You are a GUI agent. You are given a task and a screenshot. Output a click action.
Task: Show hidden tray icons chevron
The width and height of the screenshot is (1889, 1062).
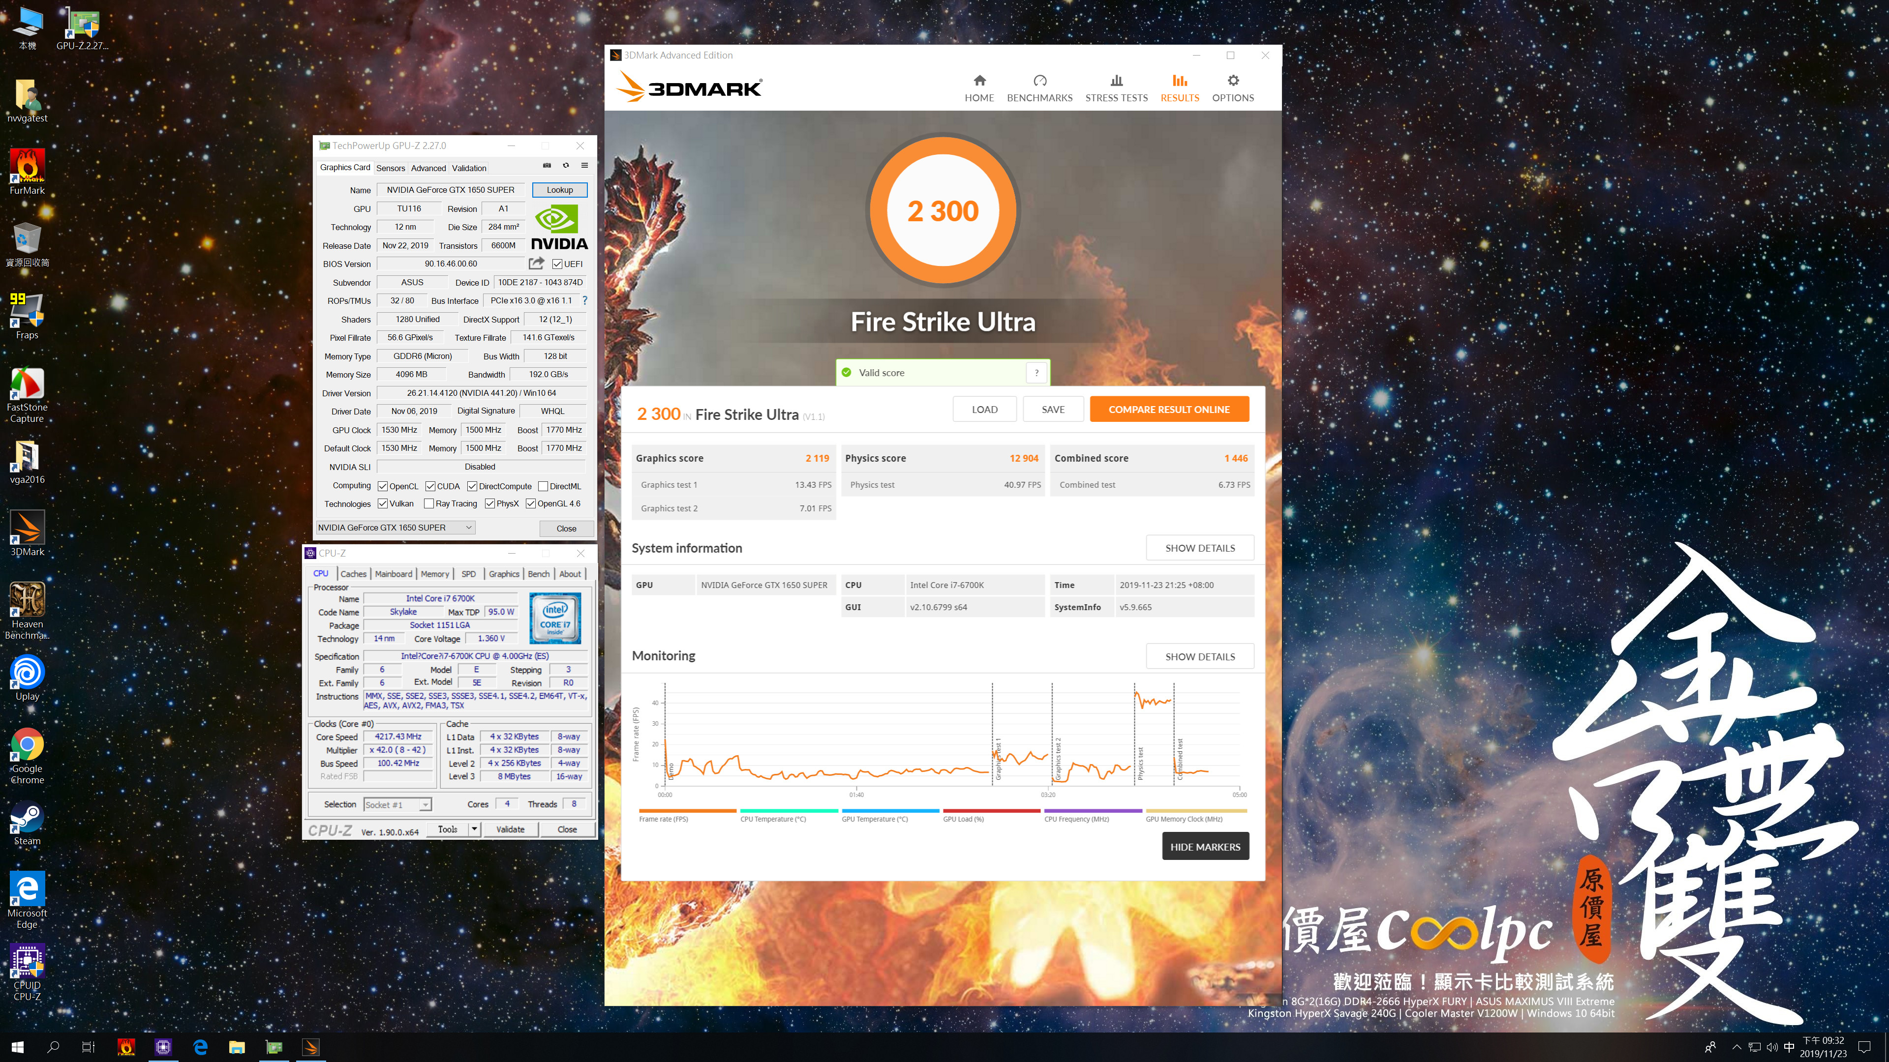pos(1736,1047)
